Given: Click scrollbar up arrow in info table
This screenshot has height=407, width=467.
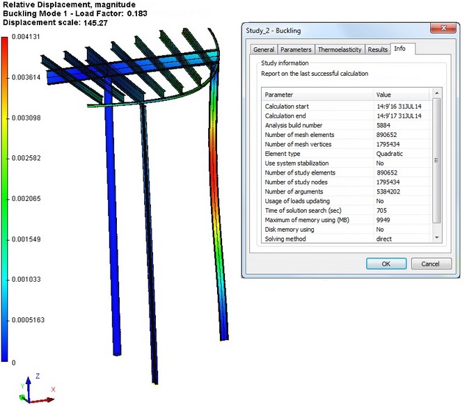Looking at the screenshot, I should pos(436,94).
